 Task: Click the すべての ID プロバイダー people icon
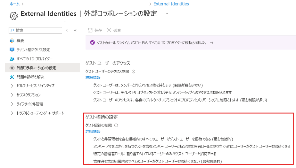[x=12, y=59]
